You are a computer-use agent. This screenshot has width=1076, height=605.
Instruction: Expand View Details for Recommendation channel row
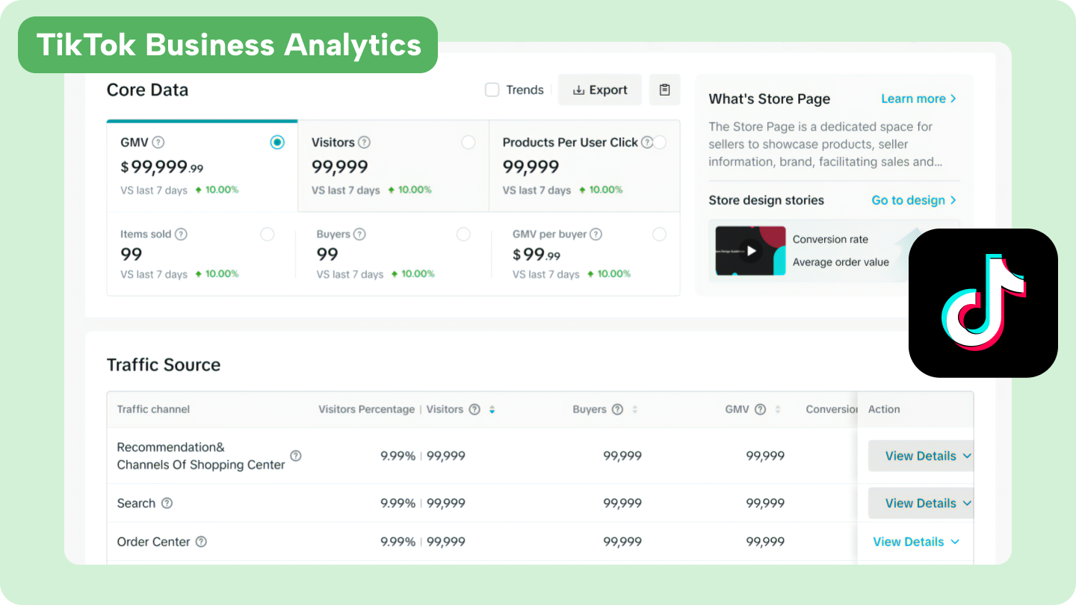920,456
